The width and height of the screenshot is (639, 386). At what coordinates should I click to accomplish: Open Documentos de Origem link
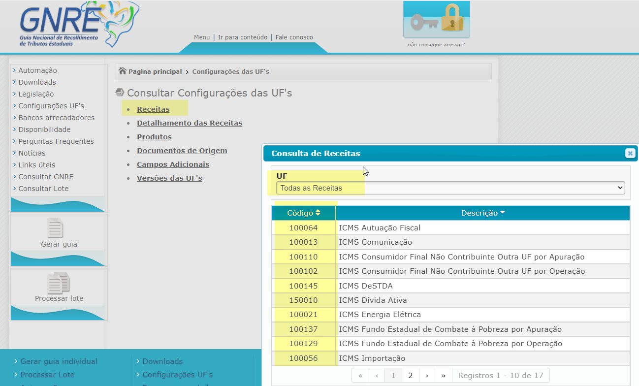coord(182,151)
